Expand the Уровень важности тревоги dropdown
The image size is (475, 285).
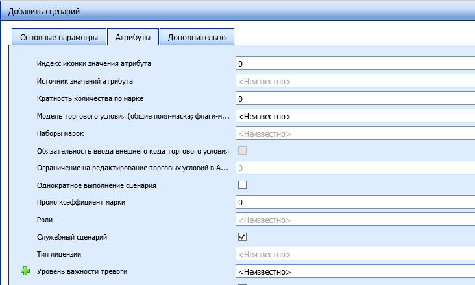354,271
